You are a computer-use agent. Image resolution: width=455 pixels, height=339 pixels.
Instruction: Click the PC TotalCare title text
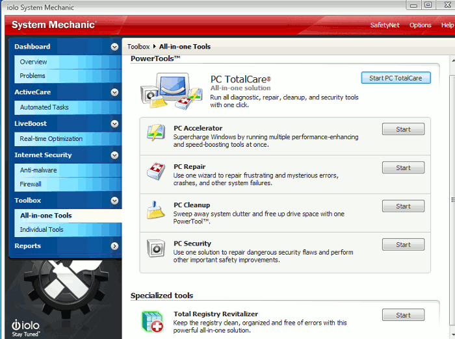pyautogui.click(x=240, y=79)
